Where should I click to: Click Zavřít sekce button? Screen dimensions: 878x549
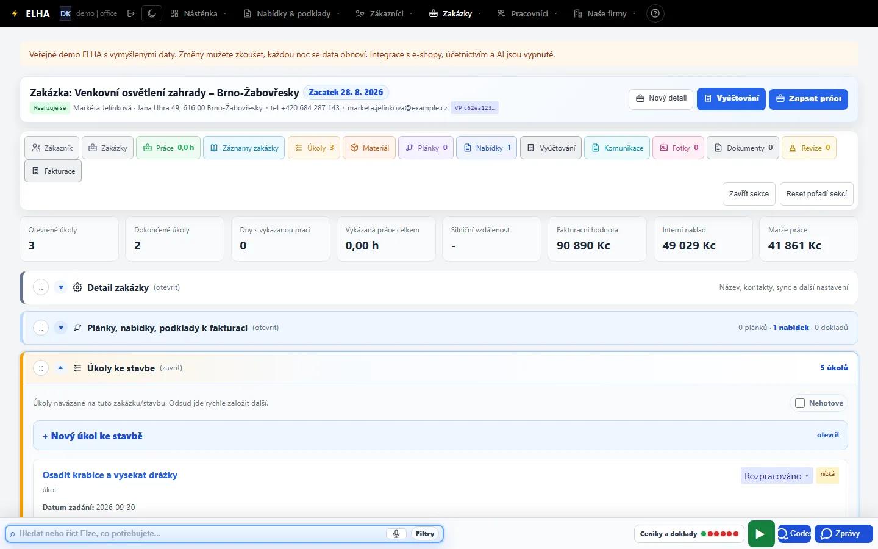coord(749,194)
